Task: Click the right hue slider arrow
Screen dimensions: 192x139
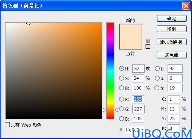Action: [116, 110]
